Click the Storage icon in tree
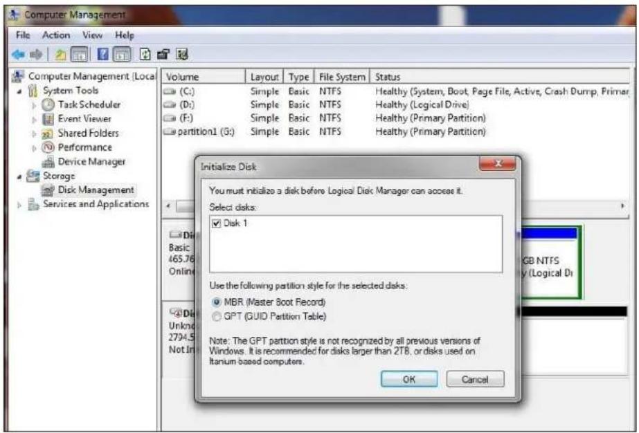This screenshot has height=433, width=639. coord(33,176)
